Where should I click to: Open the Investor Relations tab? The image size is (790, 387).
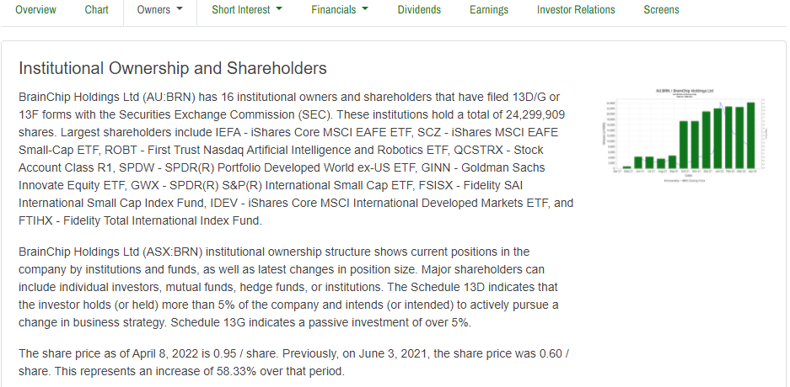click(x=576, y=10)
